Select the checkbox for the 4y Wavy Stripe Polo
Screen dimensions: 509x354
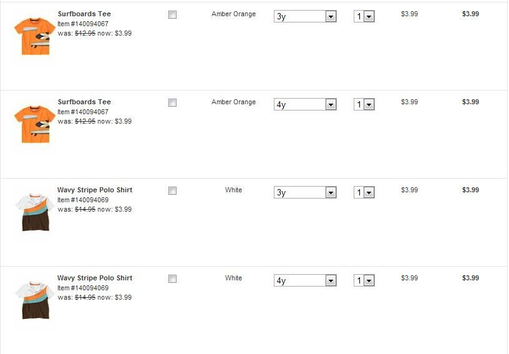tap(173, 279)
